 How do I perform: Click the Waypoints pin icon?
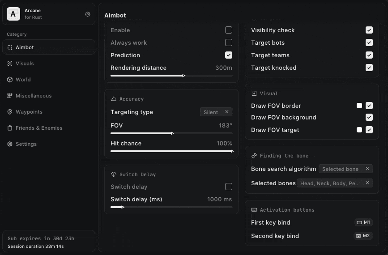click(10, 112)
